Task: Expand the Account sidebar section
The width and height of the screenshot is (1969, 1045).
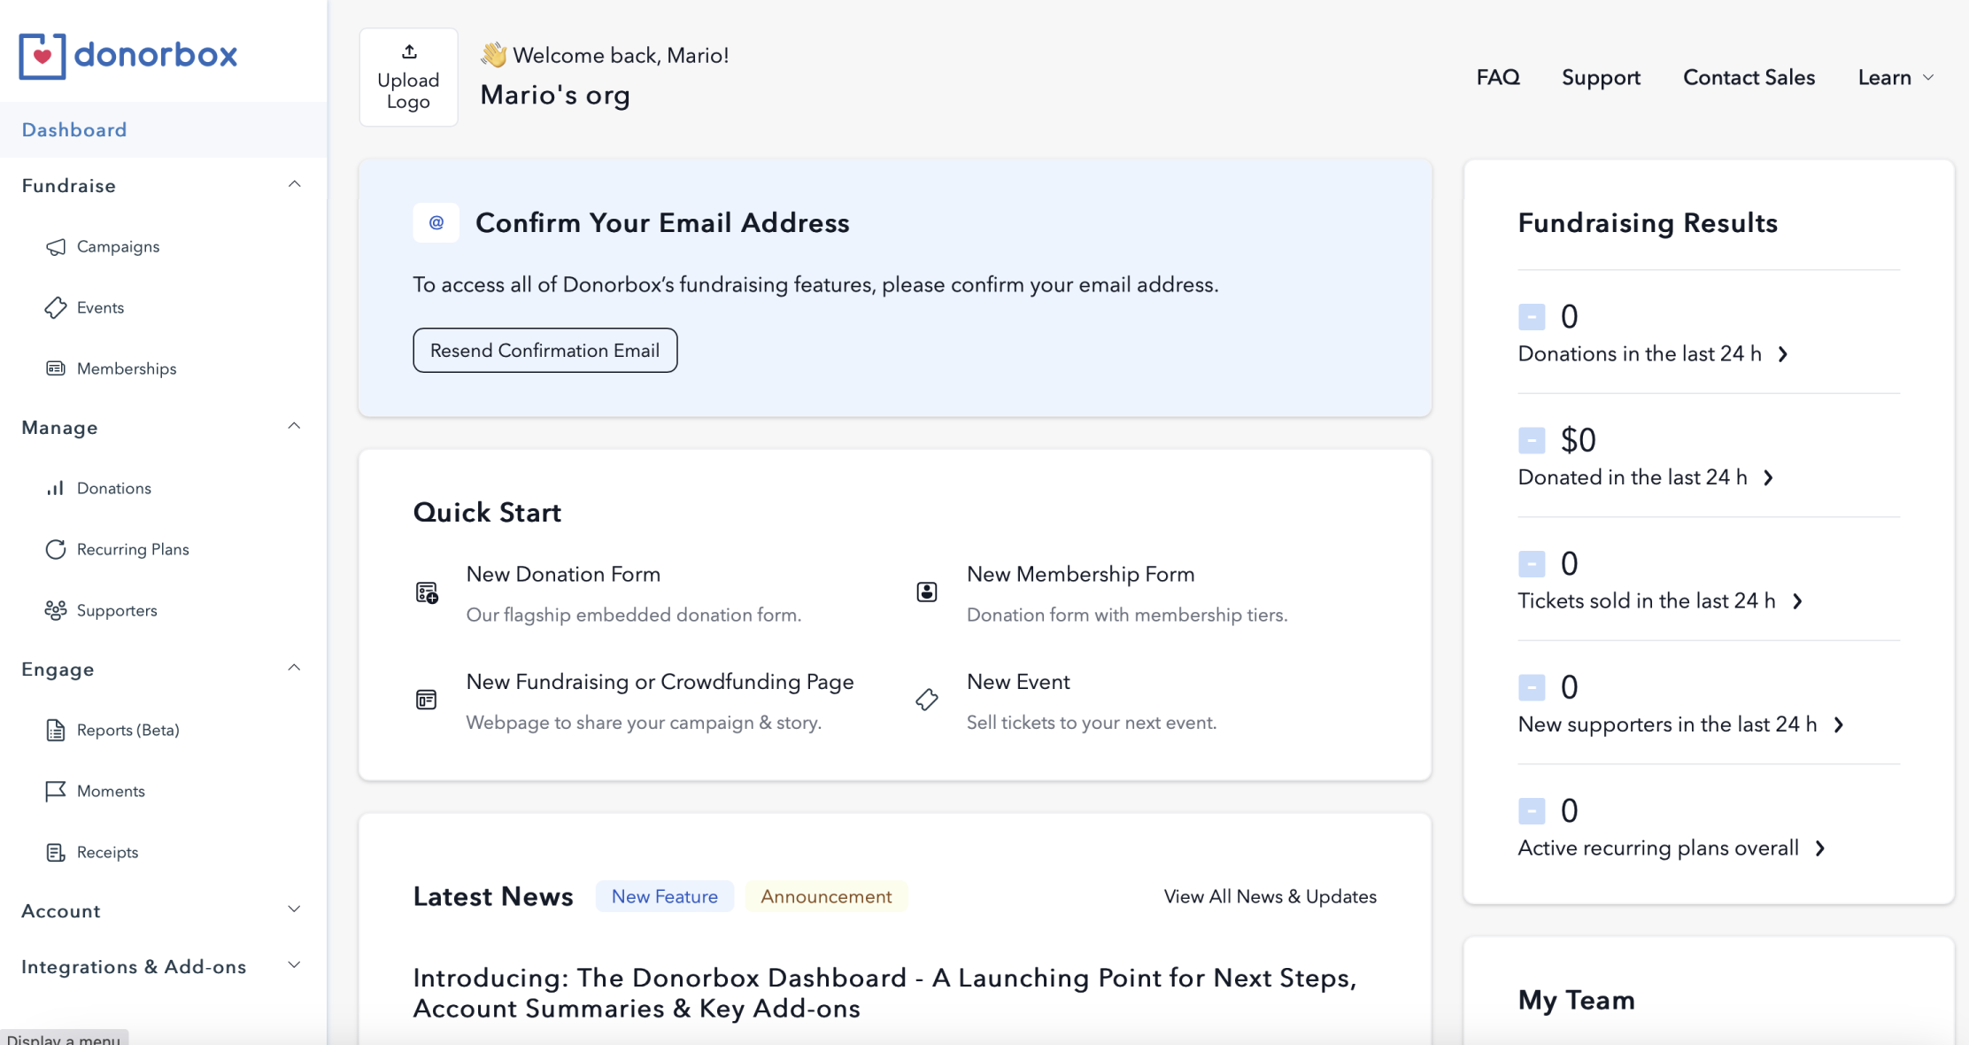Action: 294,910
